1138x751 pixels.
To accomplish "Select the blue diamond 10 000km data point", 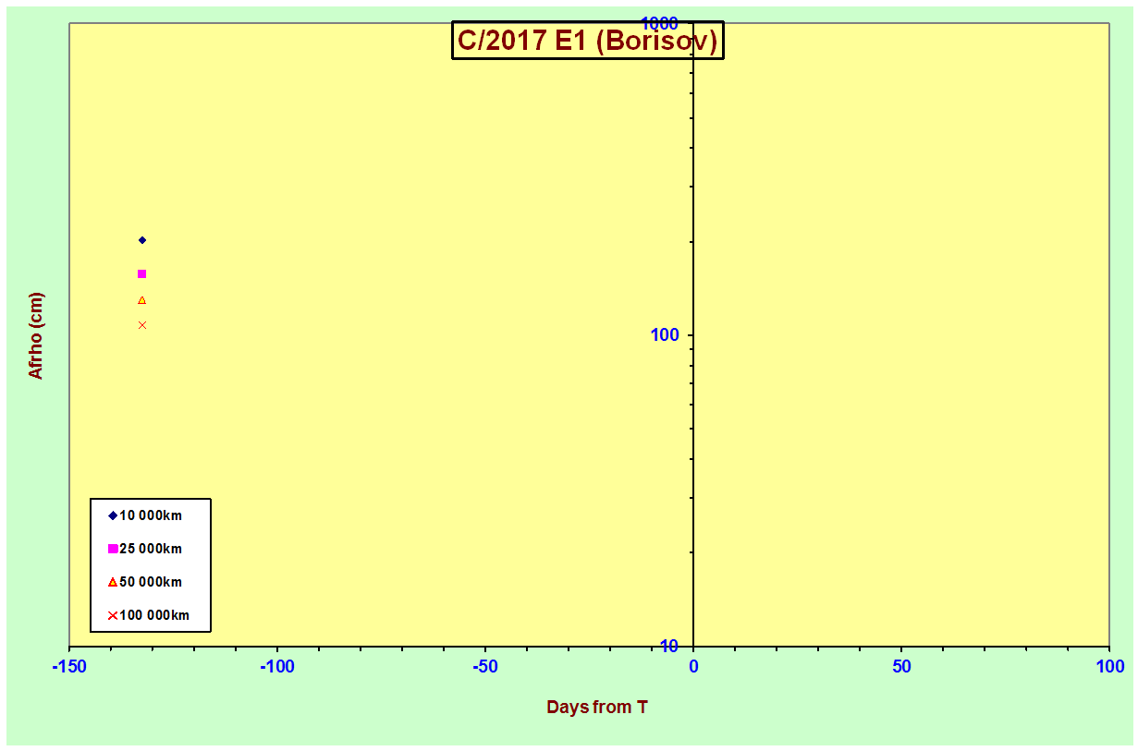I will 142,240.
